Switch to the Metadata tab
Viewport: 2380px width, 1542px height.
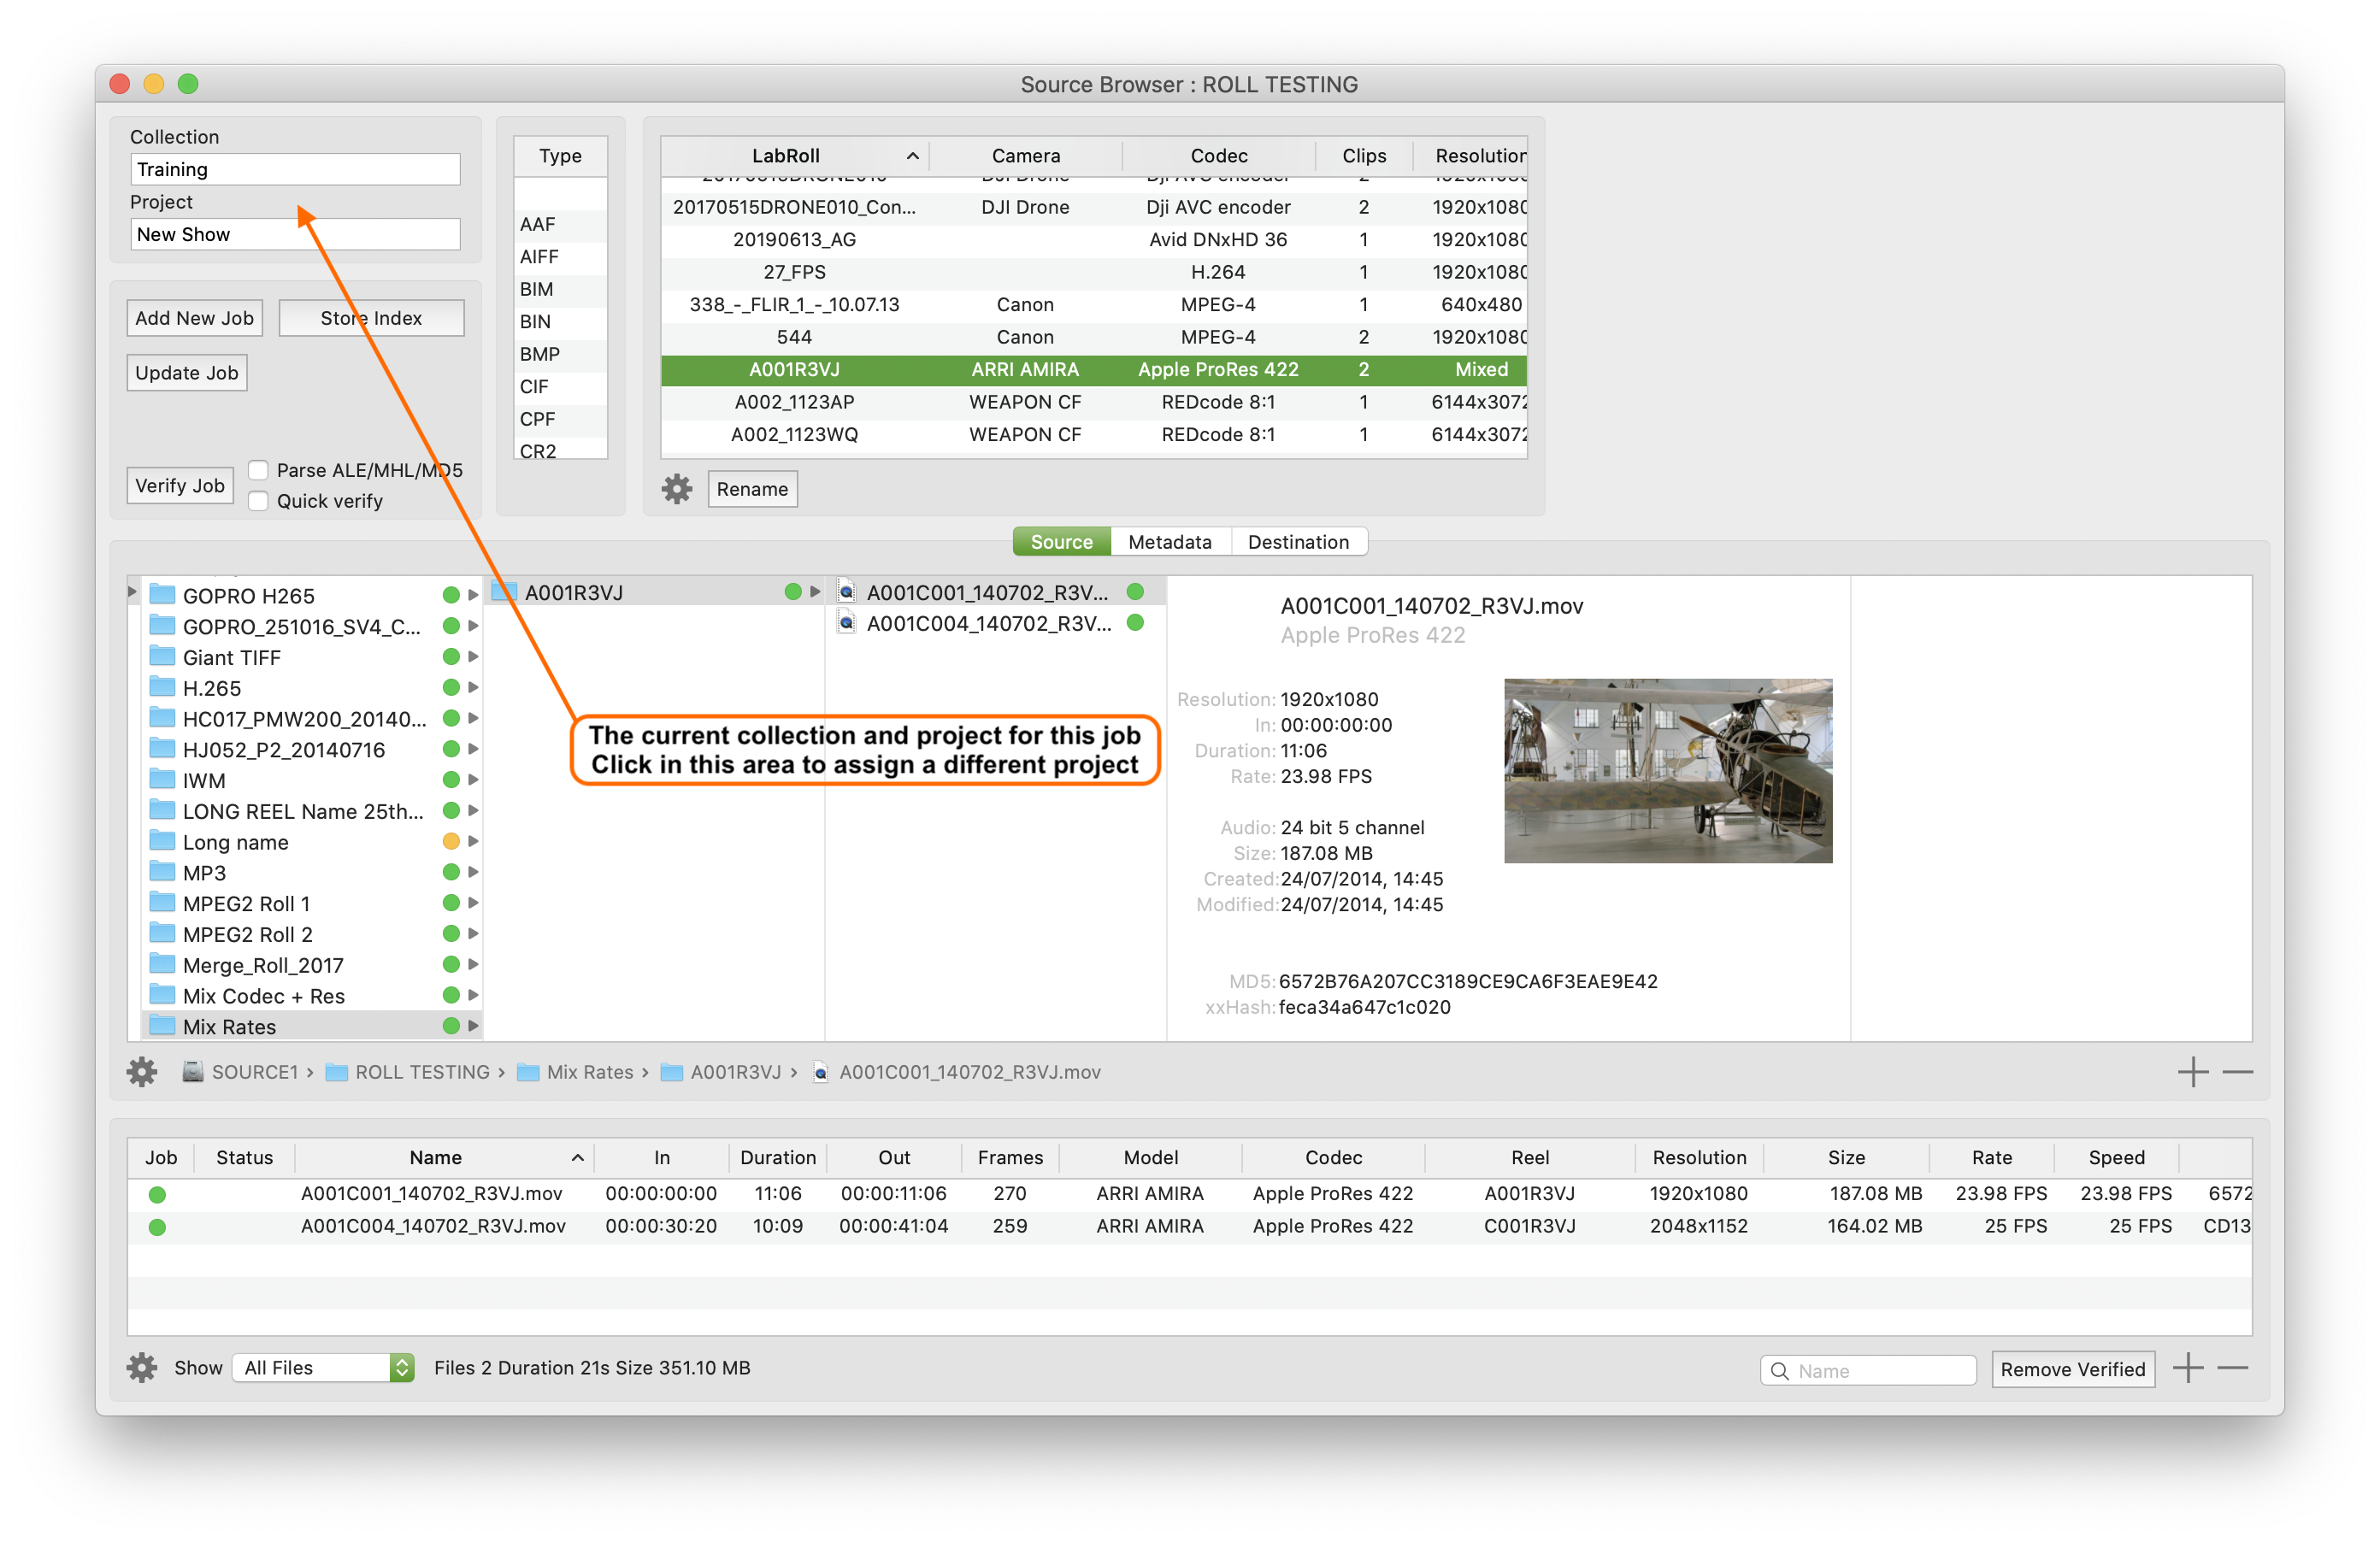1170,542
